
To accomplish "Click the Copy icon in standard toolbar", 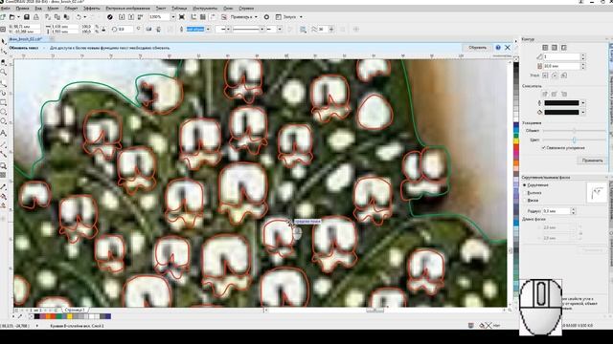I will tap(57, 17).
